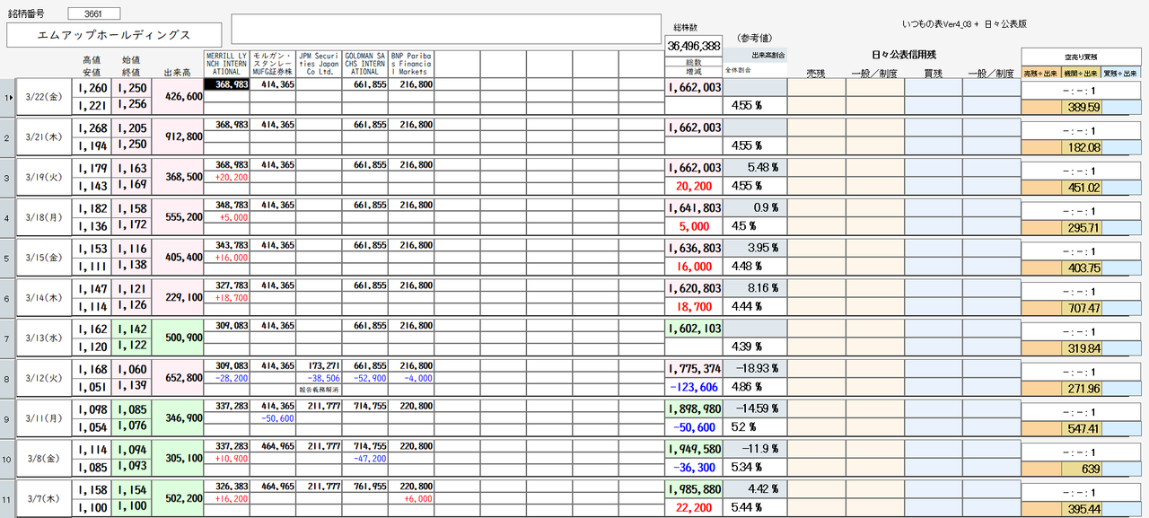Click the highlighted 368,983 Merrill Lynch cell
The image size is (1149, 518).
(226, 84)
